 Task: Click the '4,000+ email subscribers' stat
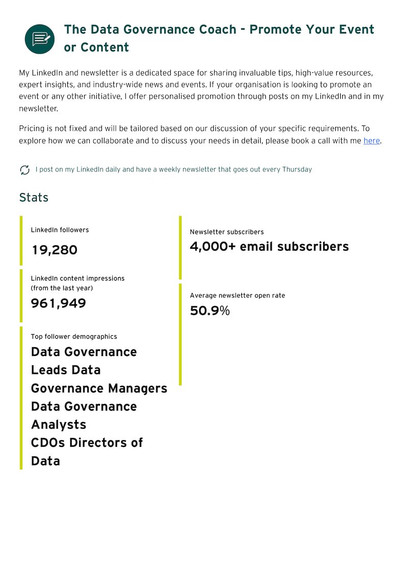coord(269,246)
